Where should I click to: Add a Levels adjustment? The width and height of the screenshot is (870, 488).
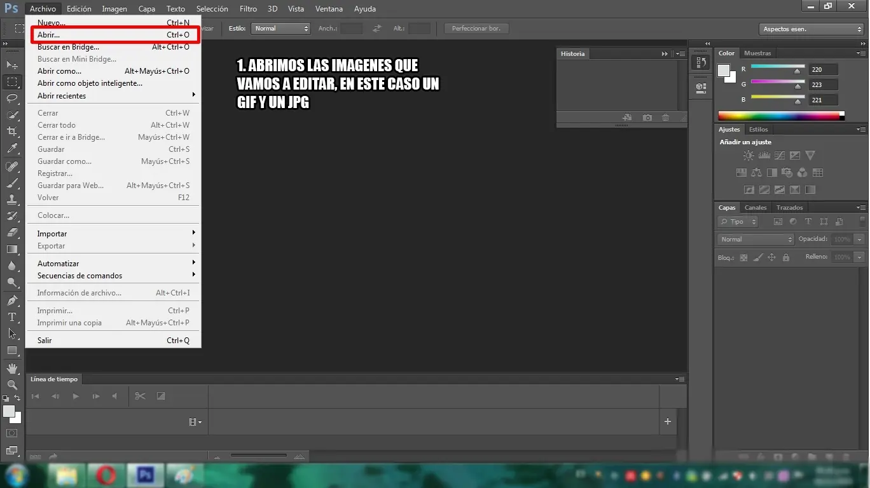point(764,155)
